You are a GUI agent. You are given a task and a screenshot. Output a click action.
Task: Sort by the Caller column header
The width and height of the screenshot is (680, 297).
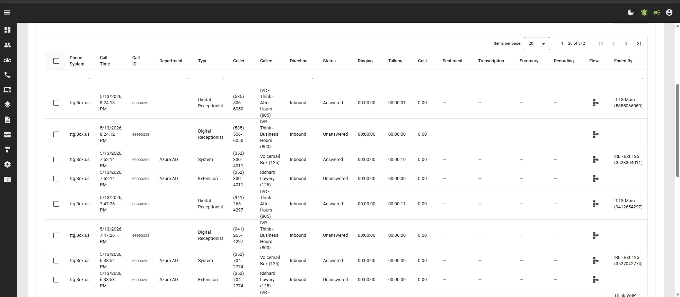(x=239, y=61)
